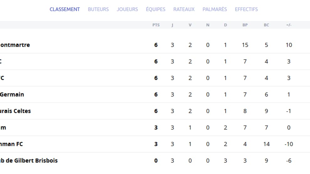View the EFFECTIFS tab
The width and height of the screenshot is (310, 174).
coord(246,9)
